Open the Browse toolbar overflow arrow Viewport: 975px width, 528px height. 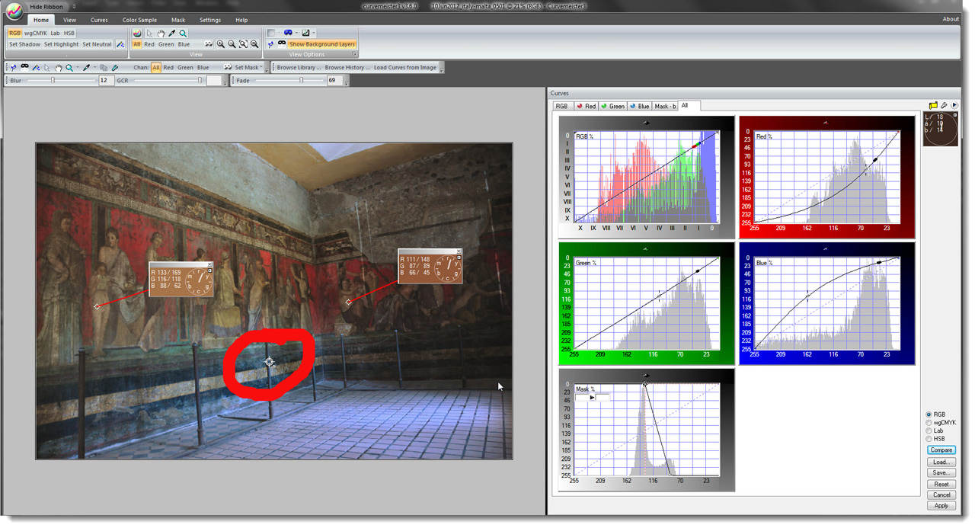[x=441, y=69]
